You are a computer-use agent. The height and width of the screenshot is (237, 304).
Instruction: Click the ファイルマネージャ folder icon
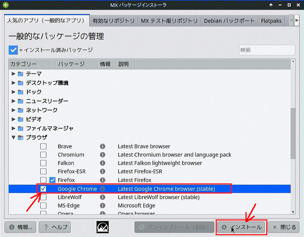[x=21, y=128]
